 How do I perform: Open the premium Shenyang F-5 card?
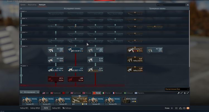pos(135,50)
